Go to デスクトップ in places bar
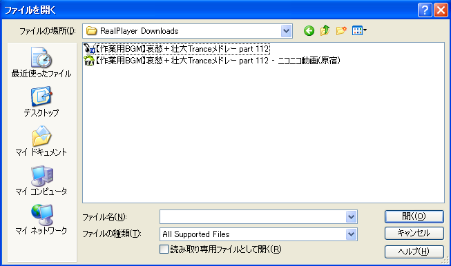 point(41,101)
